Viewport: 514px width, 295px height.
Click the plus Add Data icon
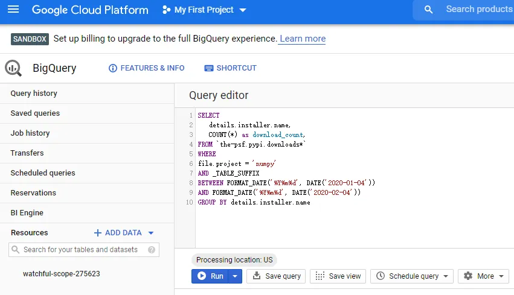[98, 233]
